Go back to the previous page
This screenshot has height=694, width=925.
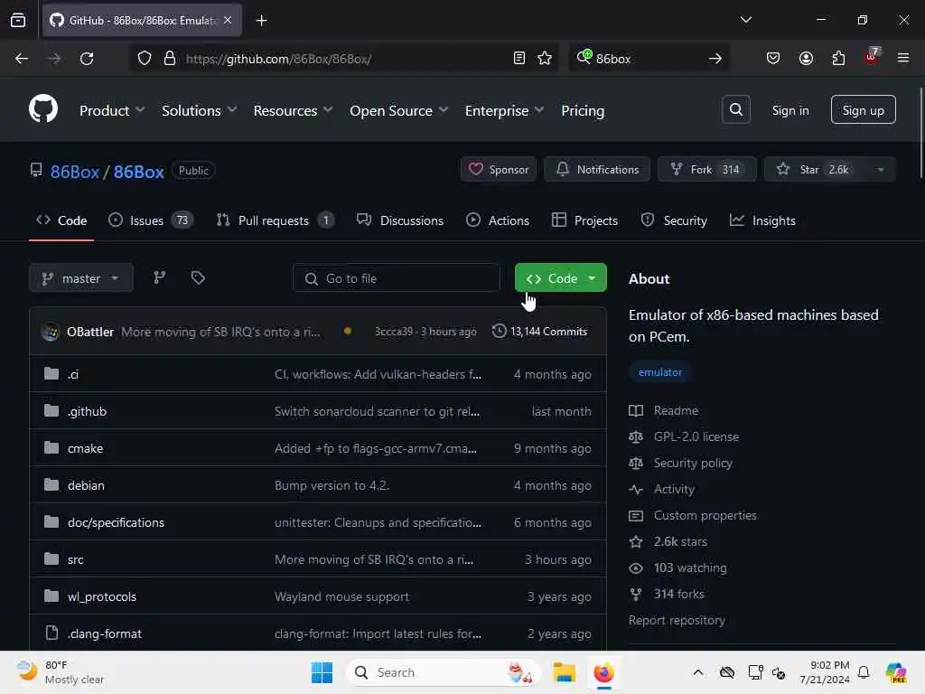tap(22, 59)
